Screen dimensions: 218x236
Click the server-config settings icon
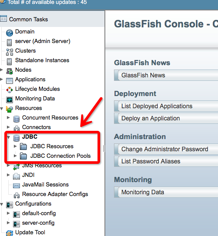pyautogui.click(x=16, y=224)
